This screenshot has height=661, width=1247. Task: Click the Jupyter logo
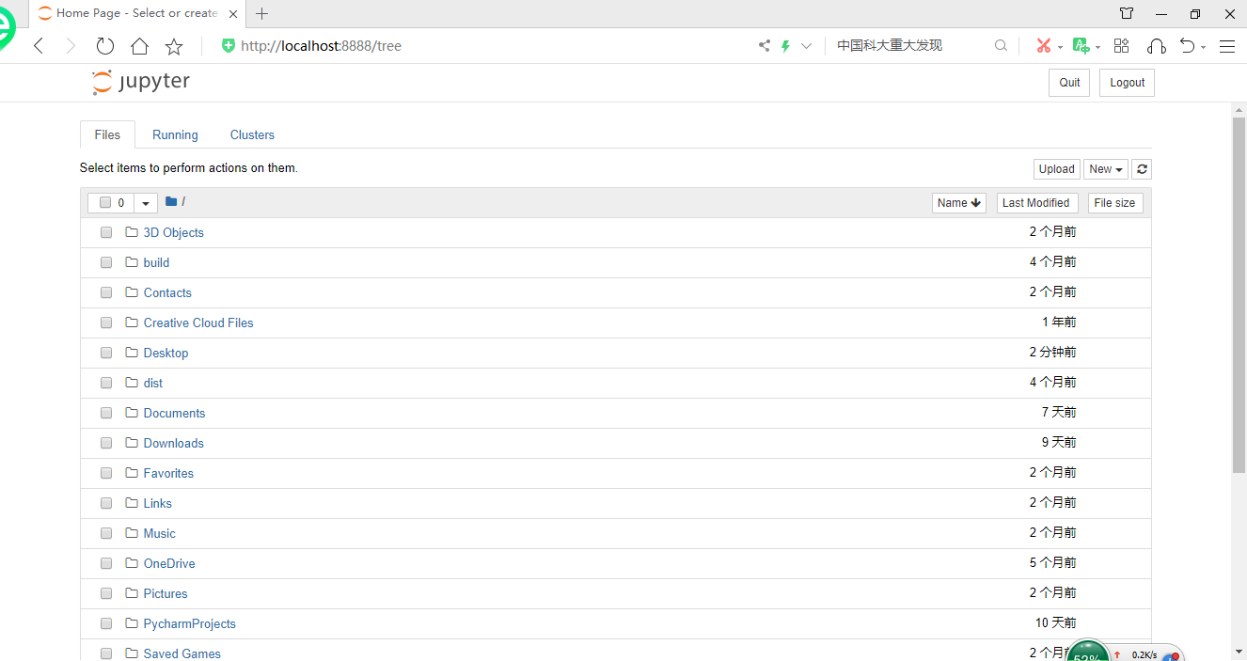[140, 82]
